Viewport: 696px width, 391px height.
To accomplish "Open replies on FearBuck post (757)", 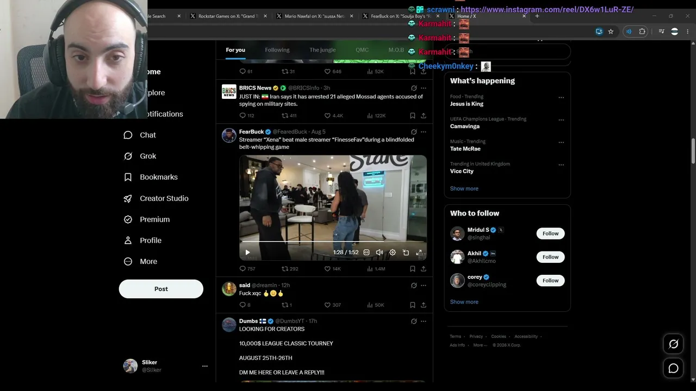I will (247, 269).
